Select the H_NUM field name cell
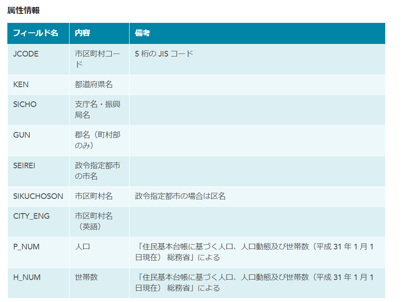Image resolution: width=415 pixels, height=302 pixels. [38, 283]
